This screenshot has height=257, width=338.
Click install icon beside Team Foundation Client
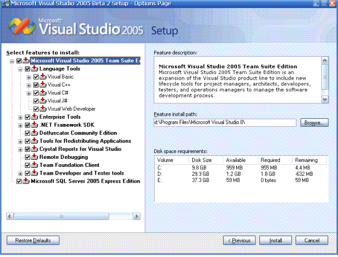pyautogui.click(x=34, y=165)
